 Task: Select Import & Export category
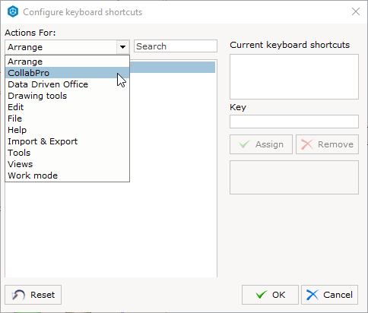[67, 141]
